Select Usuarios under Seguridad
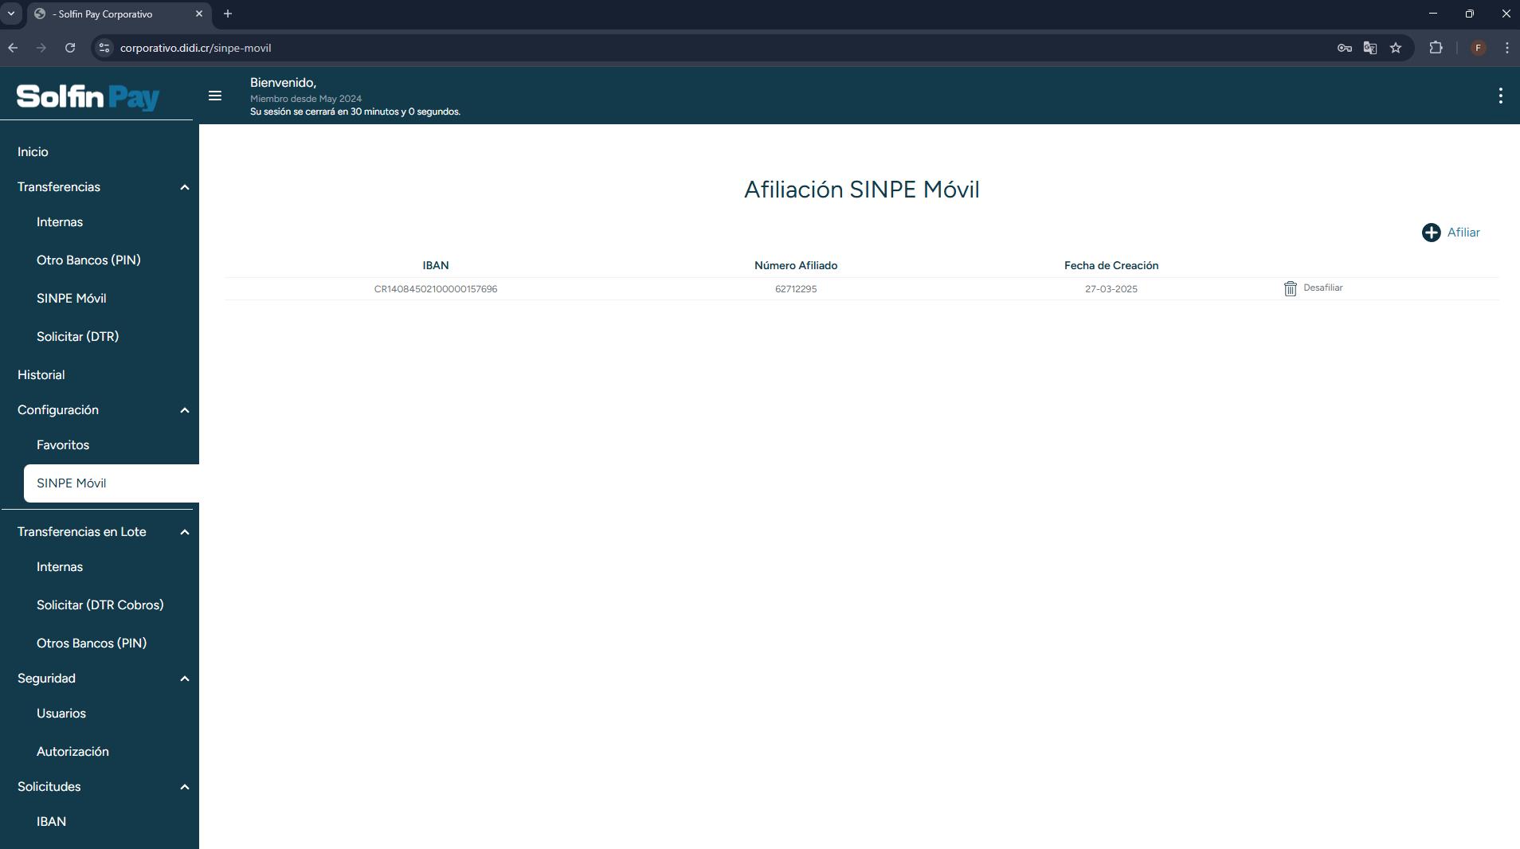This screenshot has width=1520, height=849. 61,714
